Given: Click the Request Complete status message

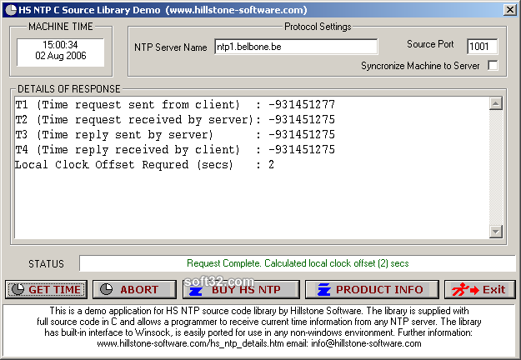Looking at the screenshot, I should tap(298, 263).
